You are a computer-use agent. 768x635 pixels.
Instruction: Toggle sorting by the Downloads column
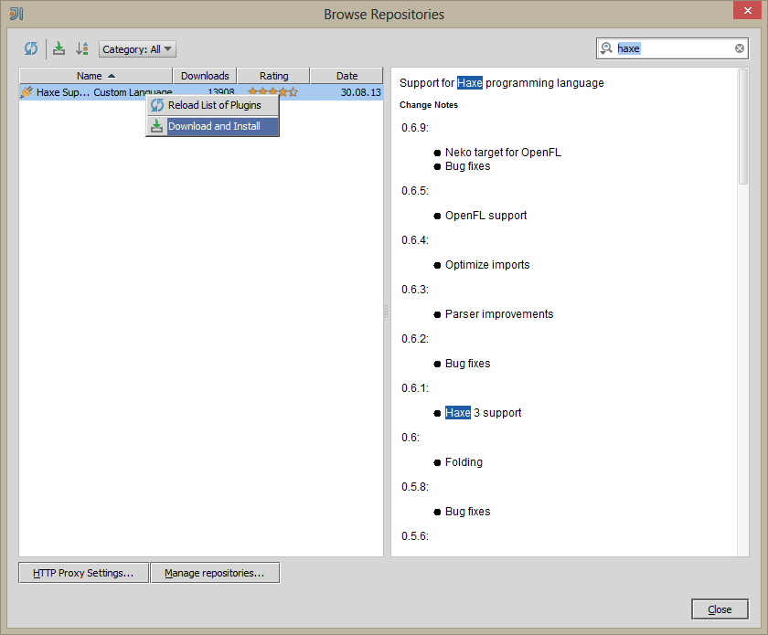[x=204, y=76]
